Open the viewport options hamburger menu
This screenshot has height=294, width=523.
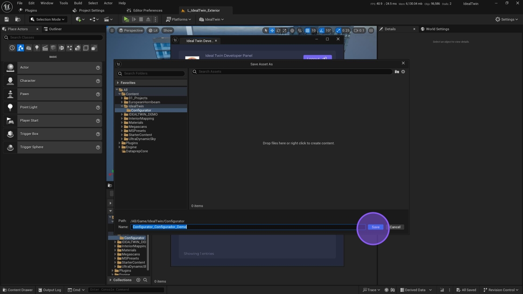112,30
